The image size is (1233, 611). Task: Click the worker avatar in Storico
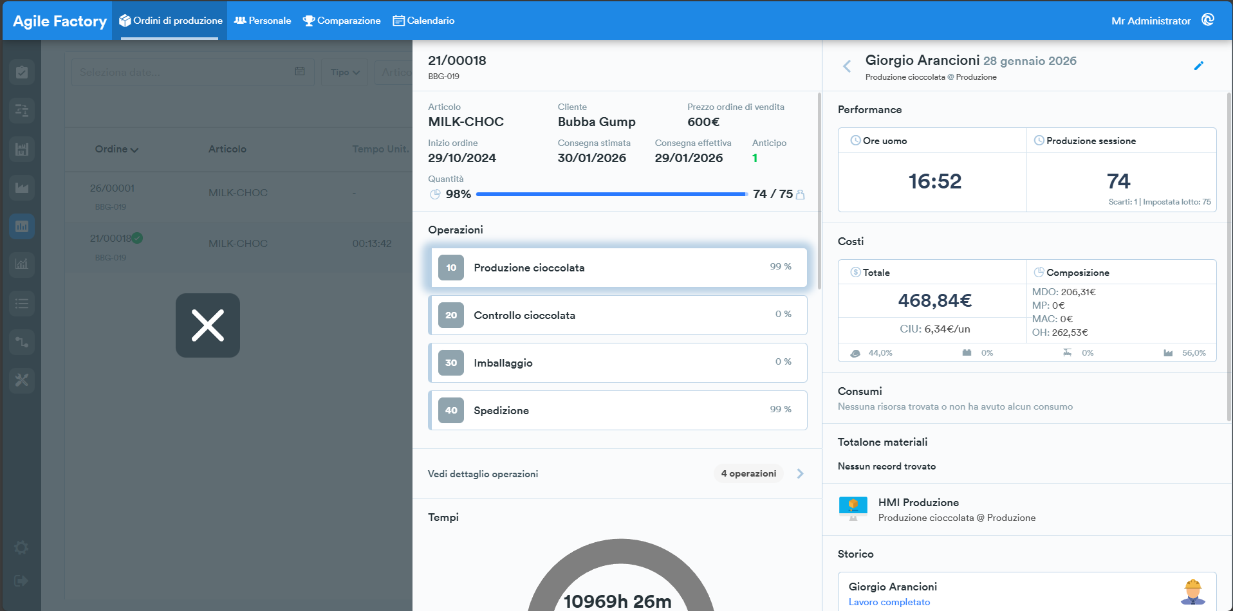(1193, 592)
